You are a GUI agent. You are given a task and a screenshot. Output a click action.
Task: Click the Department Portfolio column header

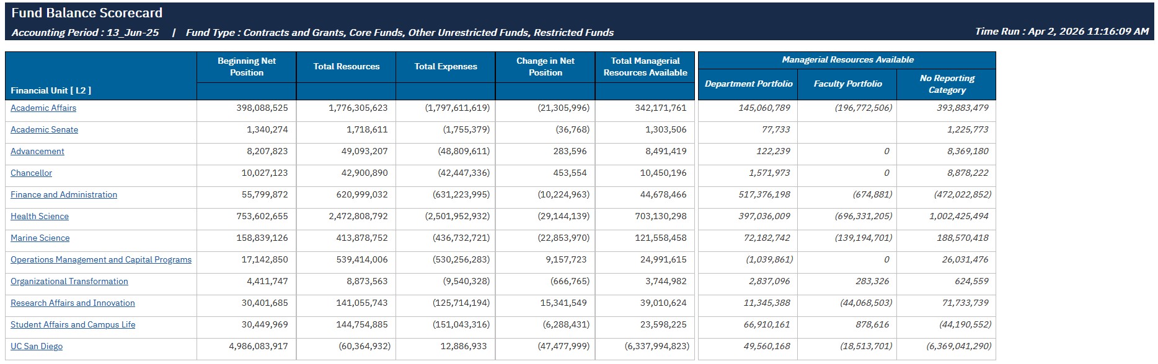748,84
